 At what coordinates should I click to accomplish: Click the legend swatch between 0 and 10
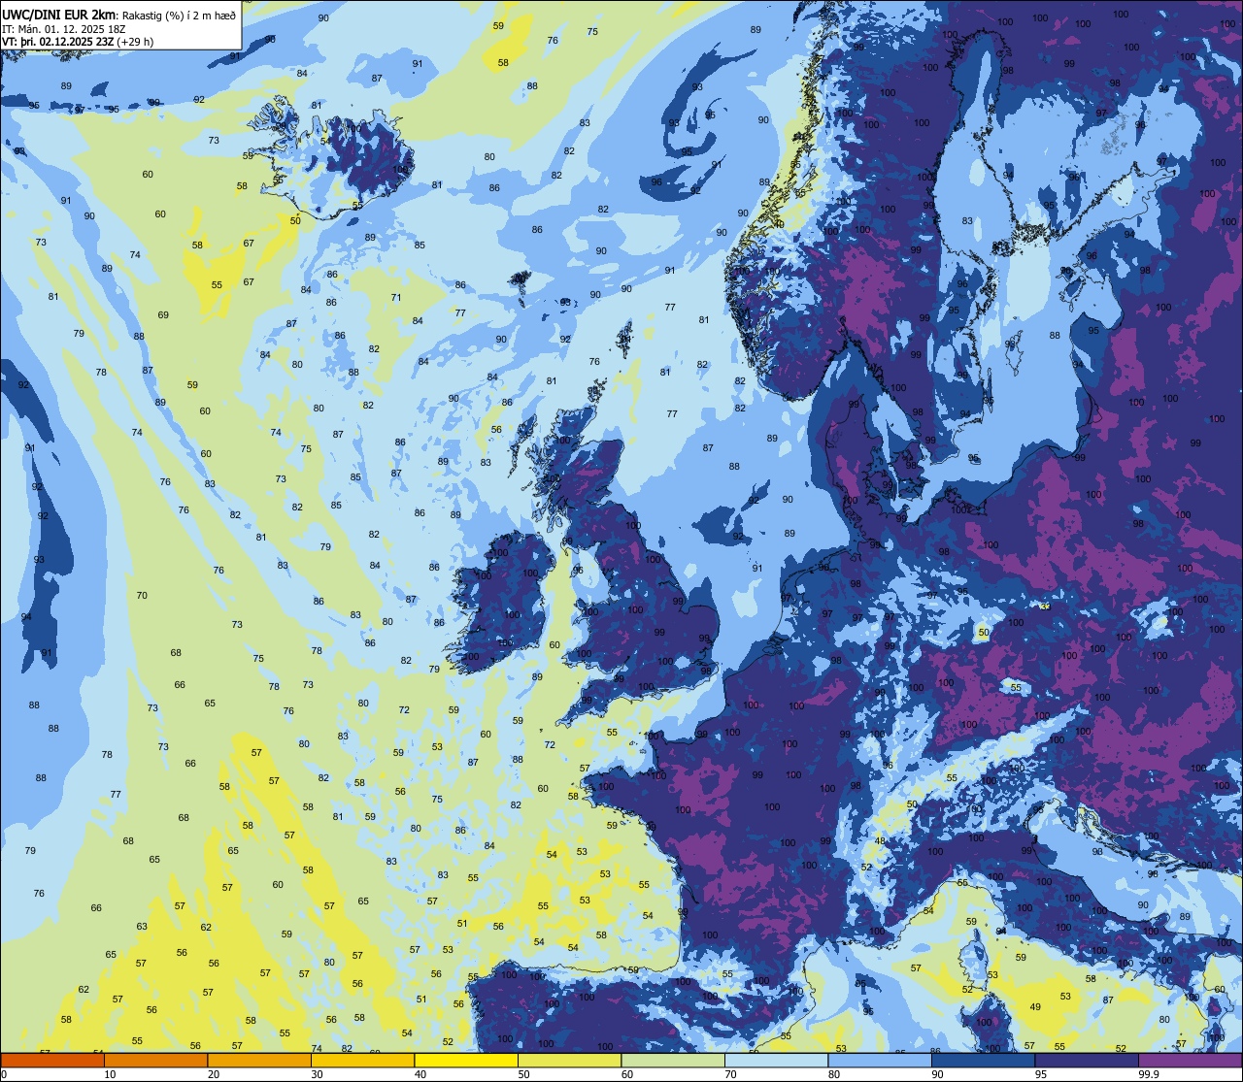click(x=52, y=1060)
